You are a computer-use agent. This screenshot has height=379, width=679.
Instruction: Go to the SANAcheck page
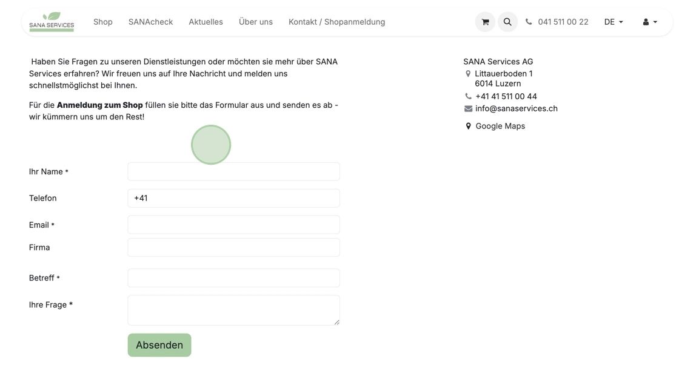tap(150, 22)
